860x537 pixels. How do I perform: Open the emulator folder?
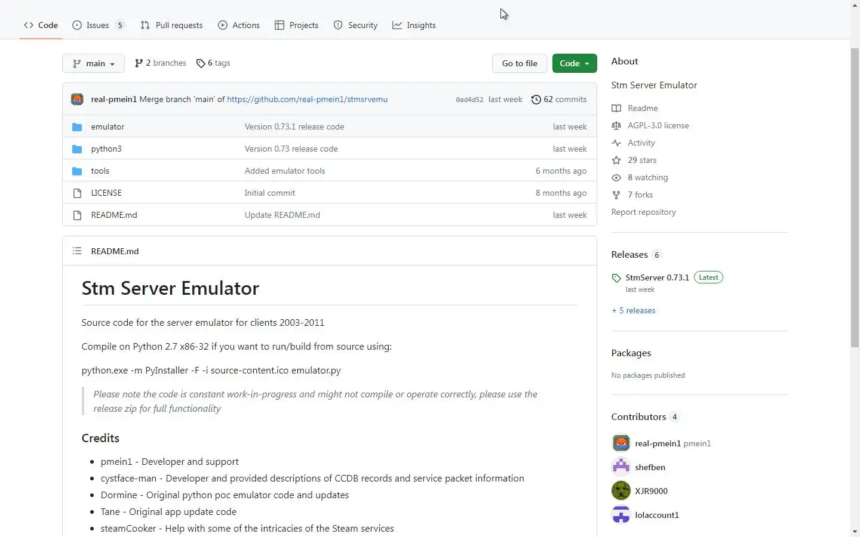point(107,126)
